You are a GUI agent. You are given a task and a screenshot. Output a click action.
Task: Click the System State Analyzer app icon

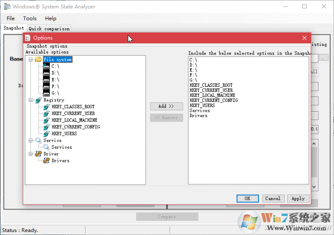pyautogui.click(x=7, y=6)
